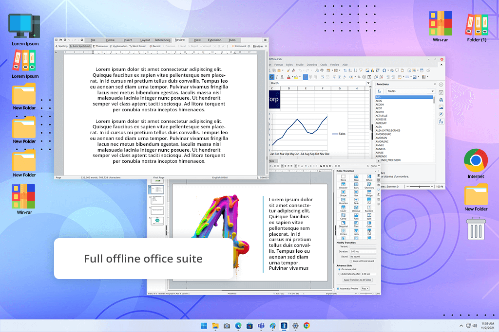Click Windows Start button on taskbar
This screenshot has width=499, height=332.
click(204, 326)
